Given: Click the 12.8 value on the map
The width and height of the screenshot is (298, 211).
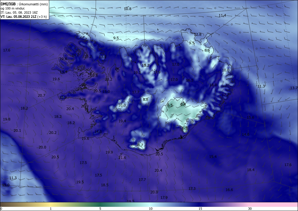Looking at the screenshot, I should pos(198,34).
